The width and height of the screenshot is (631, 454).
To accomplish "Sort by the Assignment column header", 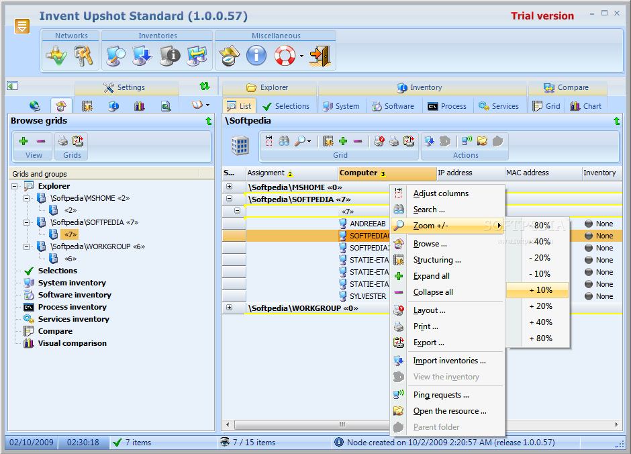I will [292, 173].
